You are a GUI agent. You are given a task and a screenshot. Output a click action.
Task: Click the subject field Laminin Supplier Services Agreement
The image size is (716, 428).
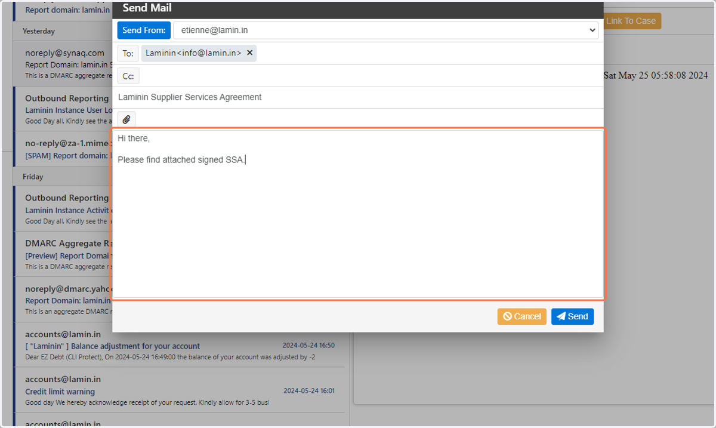(x=358, y=97)
